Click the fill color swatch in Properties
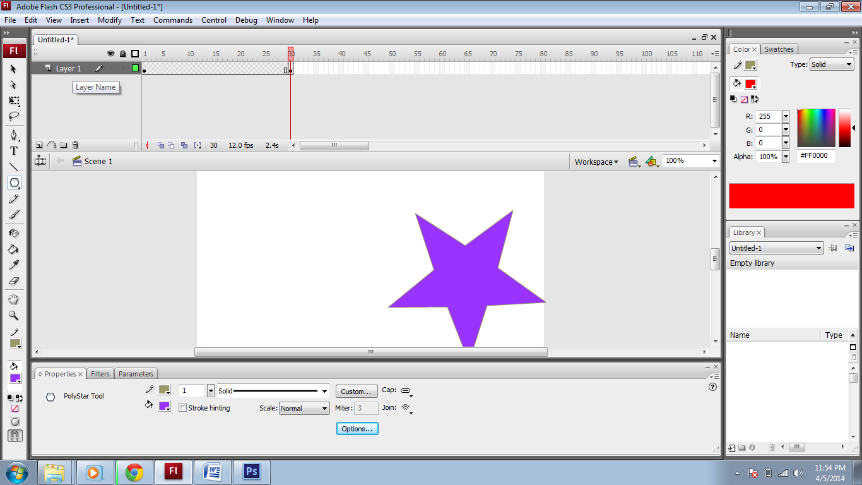Screen dimensions: 862x485 pyautogui.click(x=164, y=406)
